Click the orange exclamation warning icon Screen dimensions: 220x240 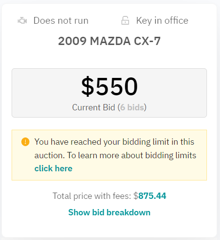click(25, 142)
